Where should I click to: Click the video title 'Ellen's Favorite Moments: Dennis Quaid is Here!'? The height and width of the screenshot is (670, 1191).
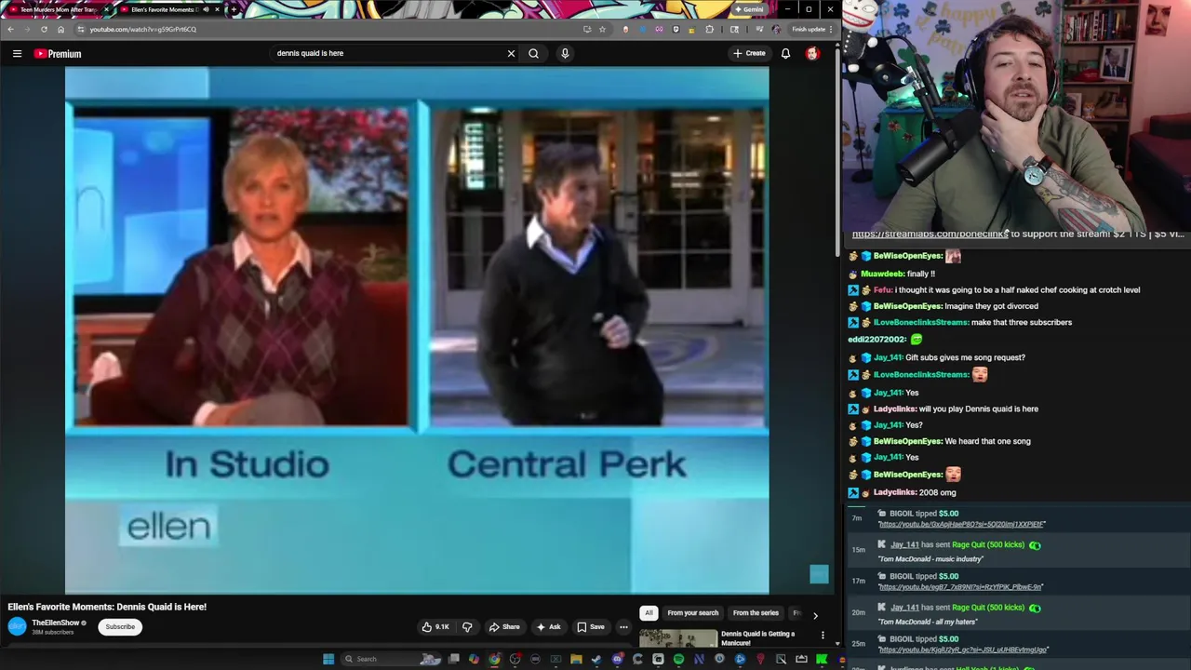(x=107, y=607)
